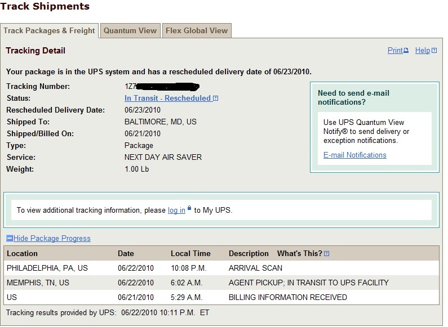Click the lock icon next to log in
Screen dimensions: 448x327
pyautogui.click(x=189, y=208)
